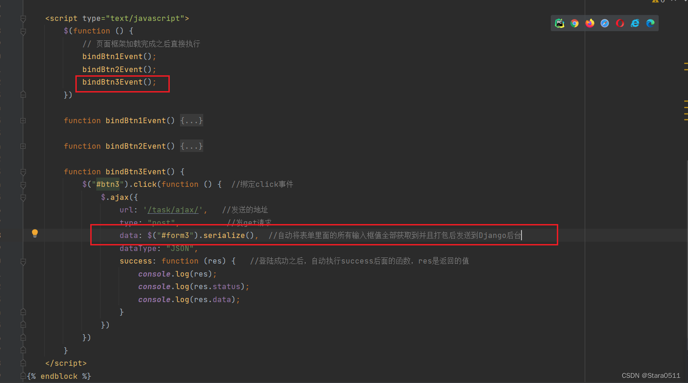Open page in Safari browser
688x383 pixels.
tap(605, 23)
